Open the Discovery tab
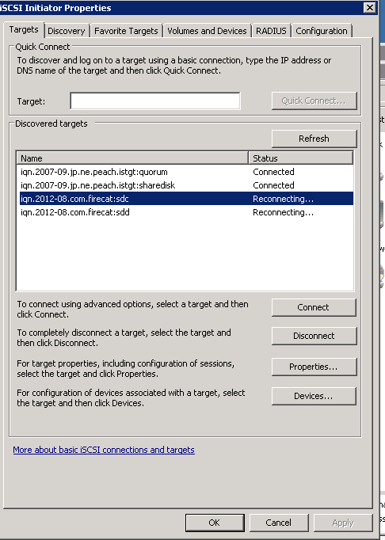 [x=67, y=31]
